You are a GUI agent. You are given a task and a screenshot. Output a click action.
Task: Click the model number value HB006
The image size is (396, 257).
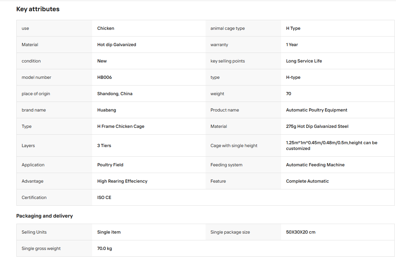(x=104, y=77)
